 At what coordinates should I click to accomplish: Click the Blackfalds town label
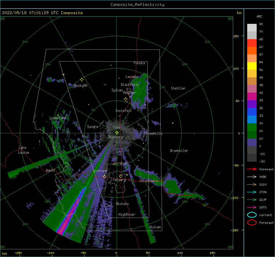pyautogui.click(x=130, y=85)
